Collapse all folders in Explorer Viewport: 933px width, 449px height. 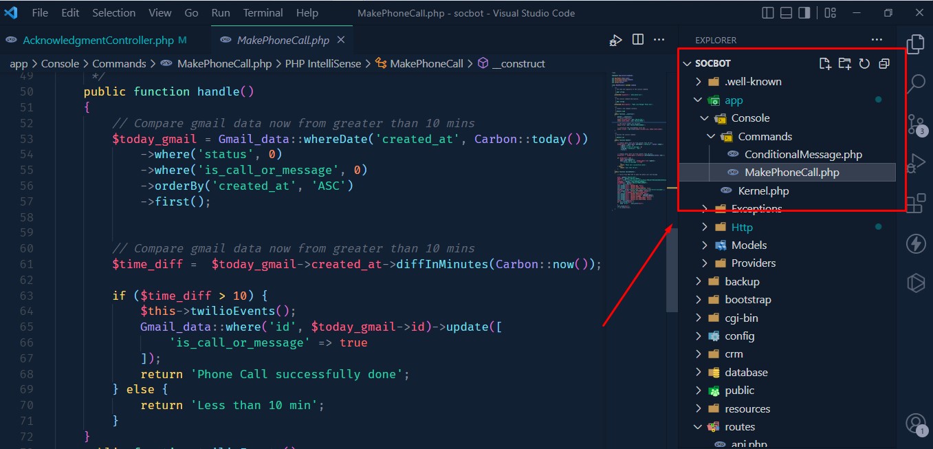click(884, 64)
